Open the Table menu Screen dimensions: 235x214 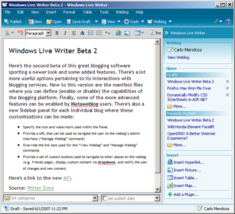(87, 12)
